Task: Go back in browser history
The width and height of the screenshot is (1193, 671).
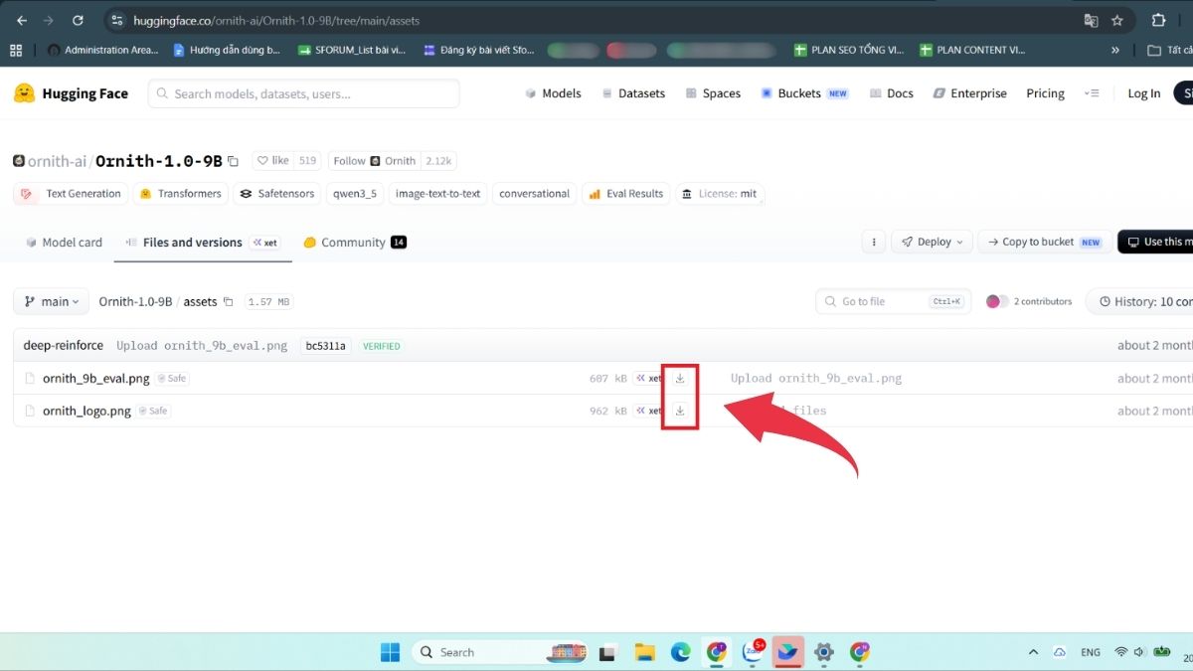Action: tap(21, 20)
